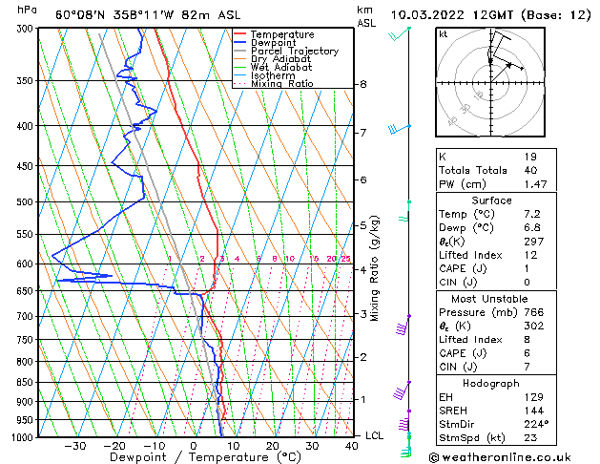Click the Most Unstable theta-e value 302
This screenshot has width=600, height=464.
pyautogui.click(x=534, y=326)
